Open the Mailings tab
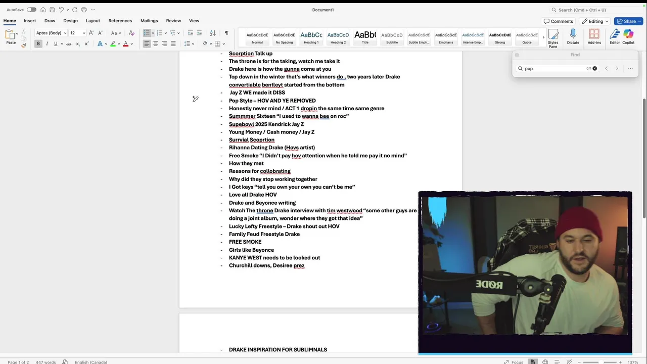 pos(149,21)
